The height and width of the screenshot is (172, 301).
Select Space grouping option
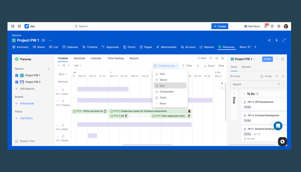point(170,80)
